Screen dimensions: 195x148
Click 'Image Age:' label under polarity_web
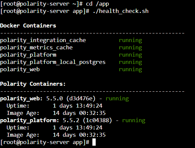23,113
